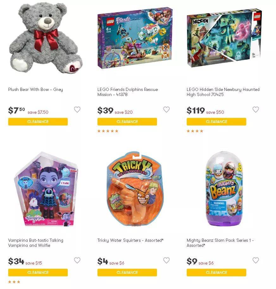Save Vampirina doll to wishlist with heart
Image resolution: width=276 pixels, height=289 pixels.
tap(77, 260)
